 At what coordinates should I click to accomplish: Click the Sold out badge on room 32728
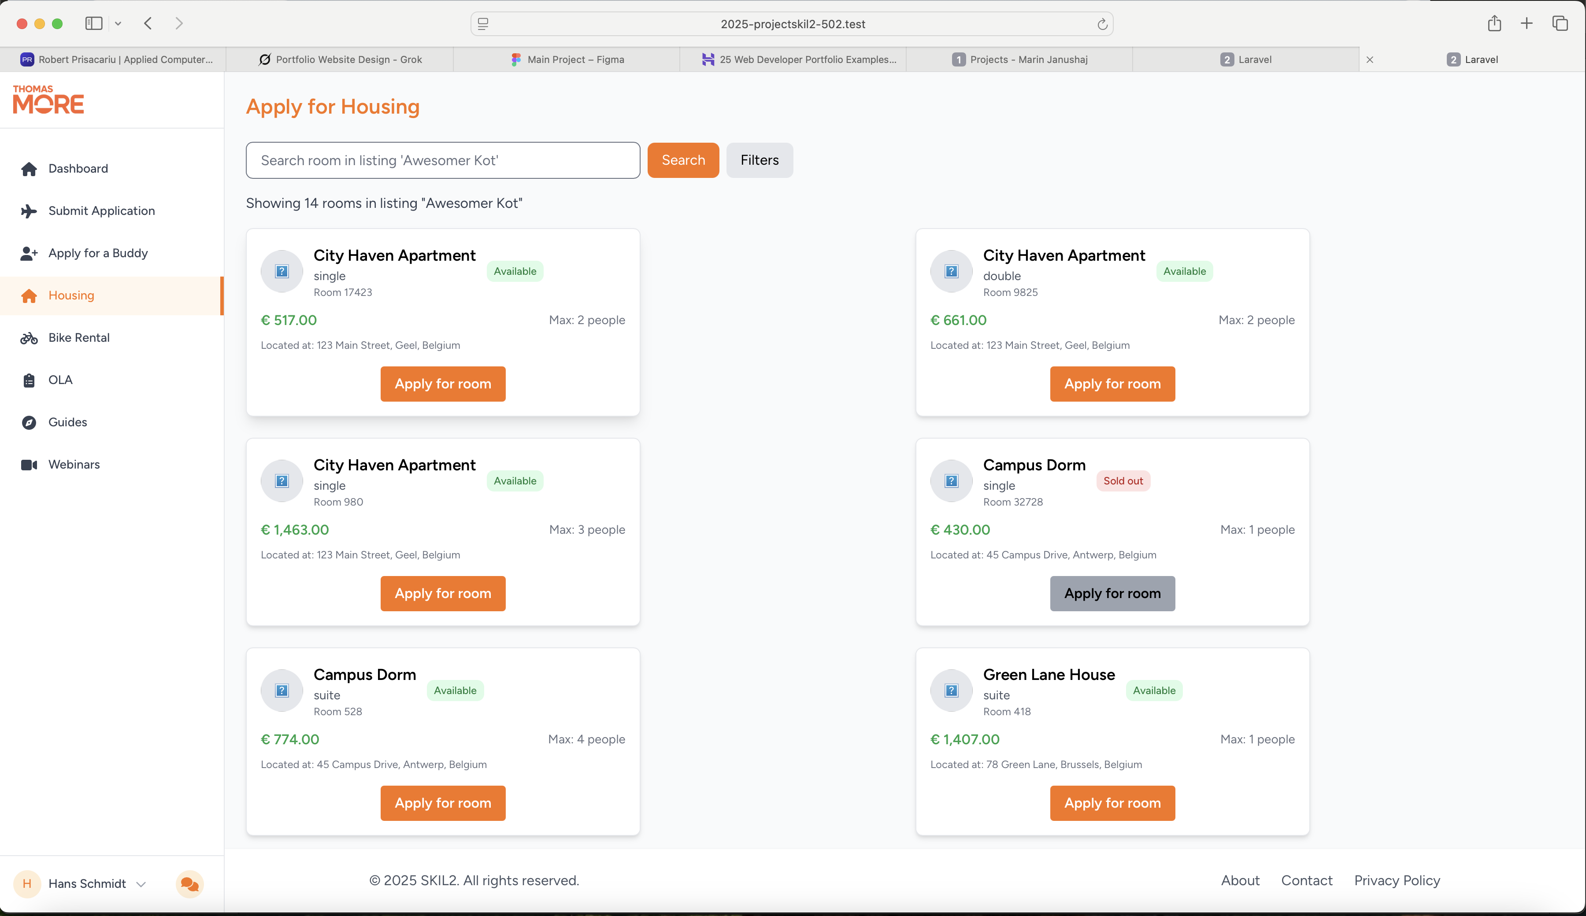(x=1123, y=480)
